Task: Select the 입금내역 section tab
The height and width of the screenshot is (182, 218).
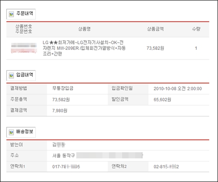Action: coord(21,75)
